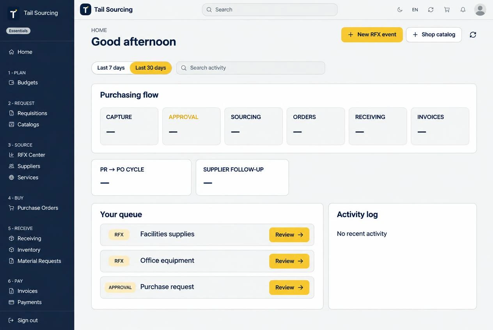Open the SOURCING stage card
The width and height of the screenshot is (493, 330).
click(x=254, y=126)
